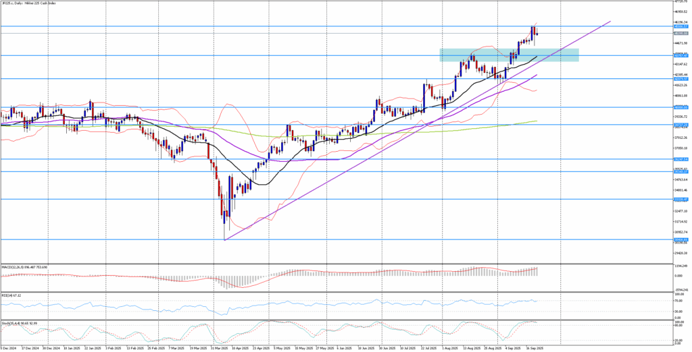
Task: Click the gray 45395.00 current price label
Action: click(x=681, y=33)
